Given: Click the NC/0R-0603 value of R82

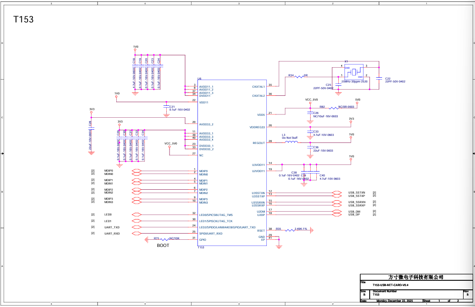Looking at the screenshot, I should (x=346, y=107).
